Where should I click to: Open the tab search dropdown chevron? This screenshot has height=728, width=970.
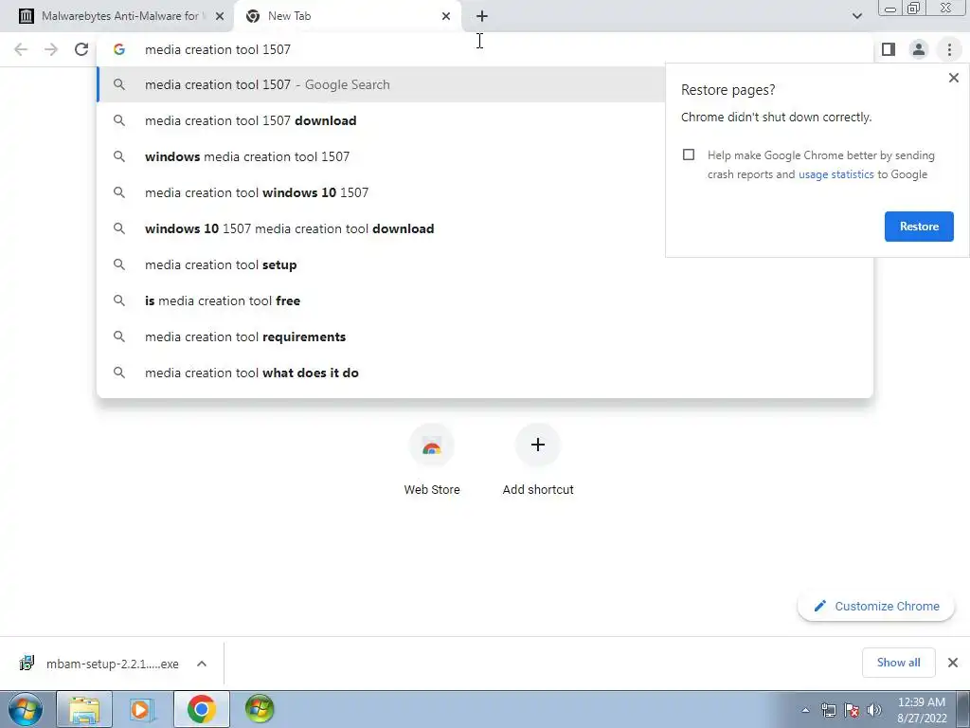pos(856,16)
